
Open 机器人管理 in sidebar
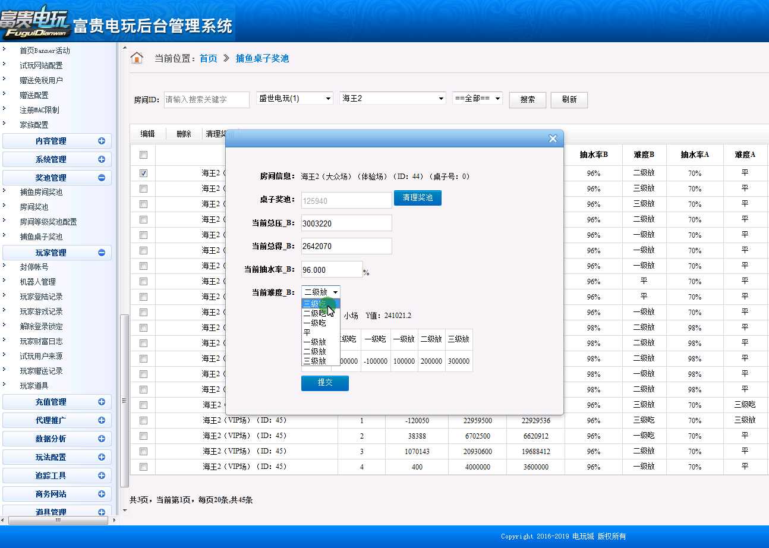[x=37, y=282]
